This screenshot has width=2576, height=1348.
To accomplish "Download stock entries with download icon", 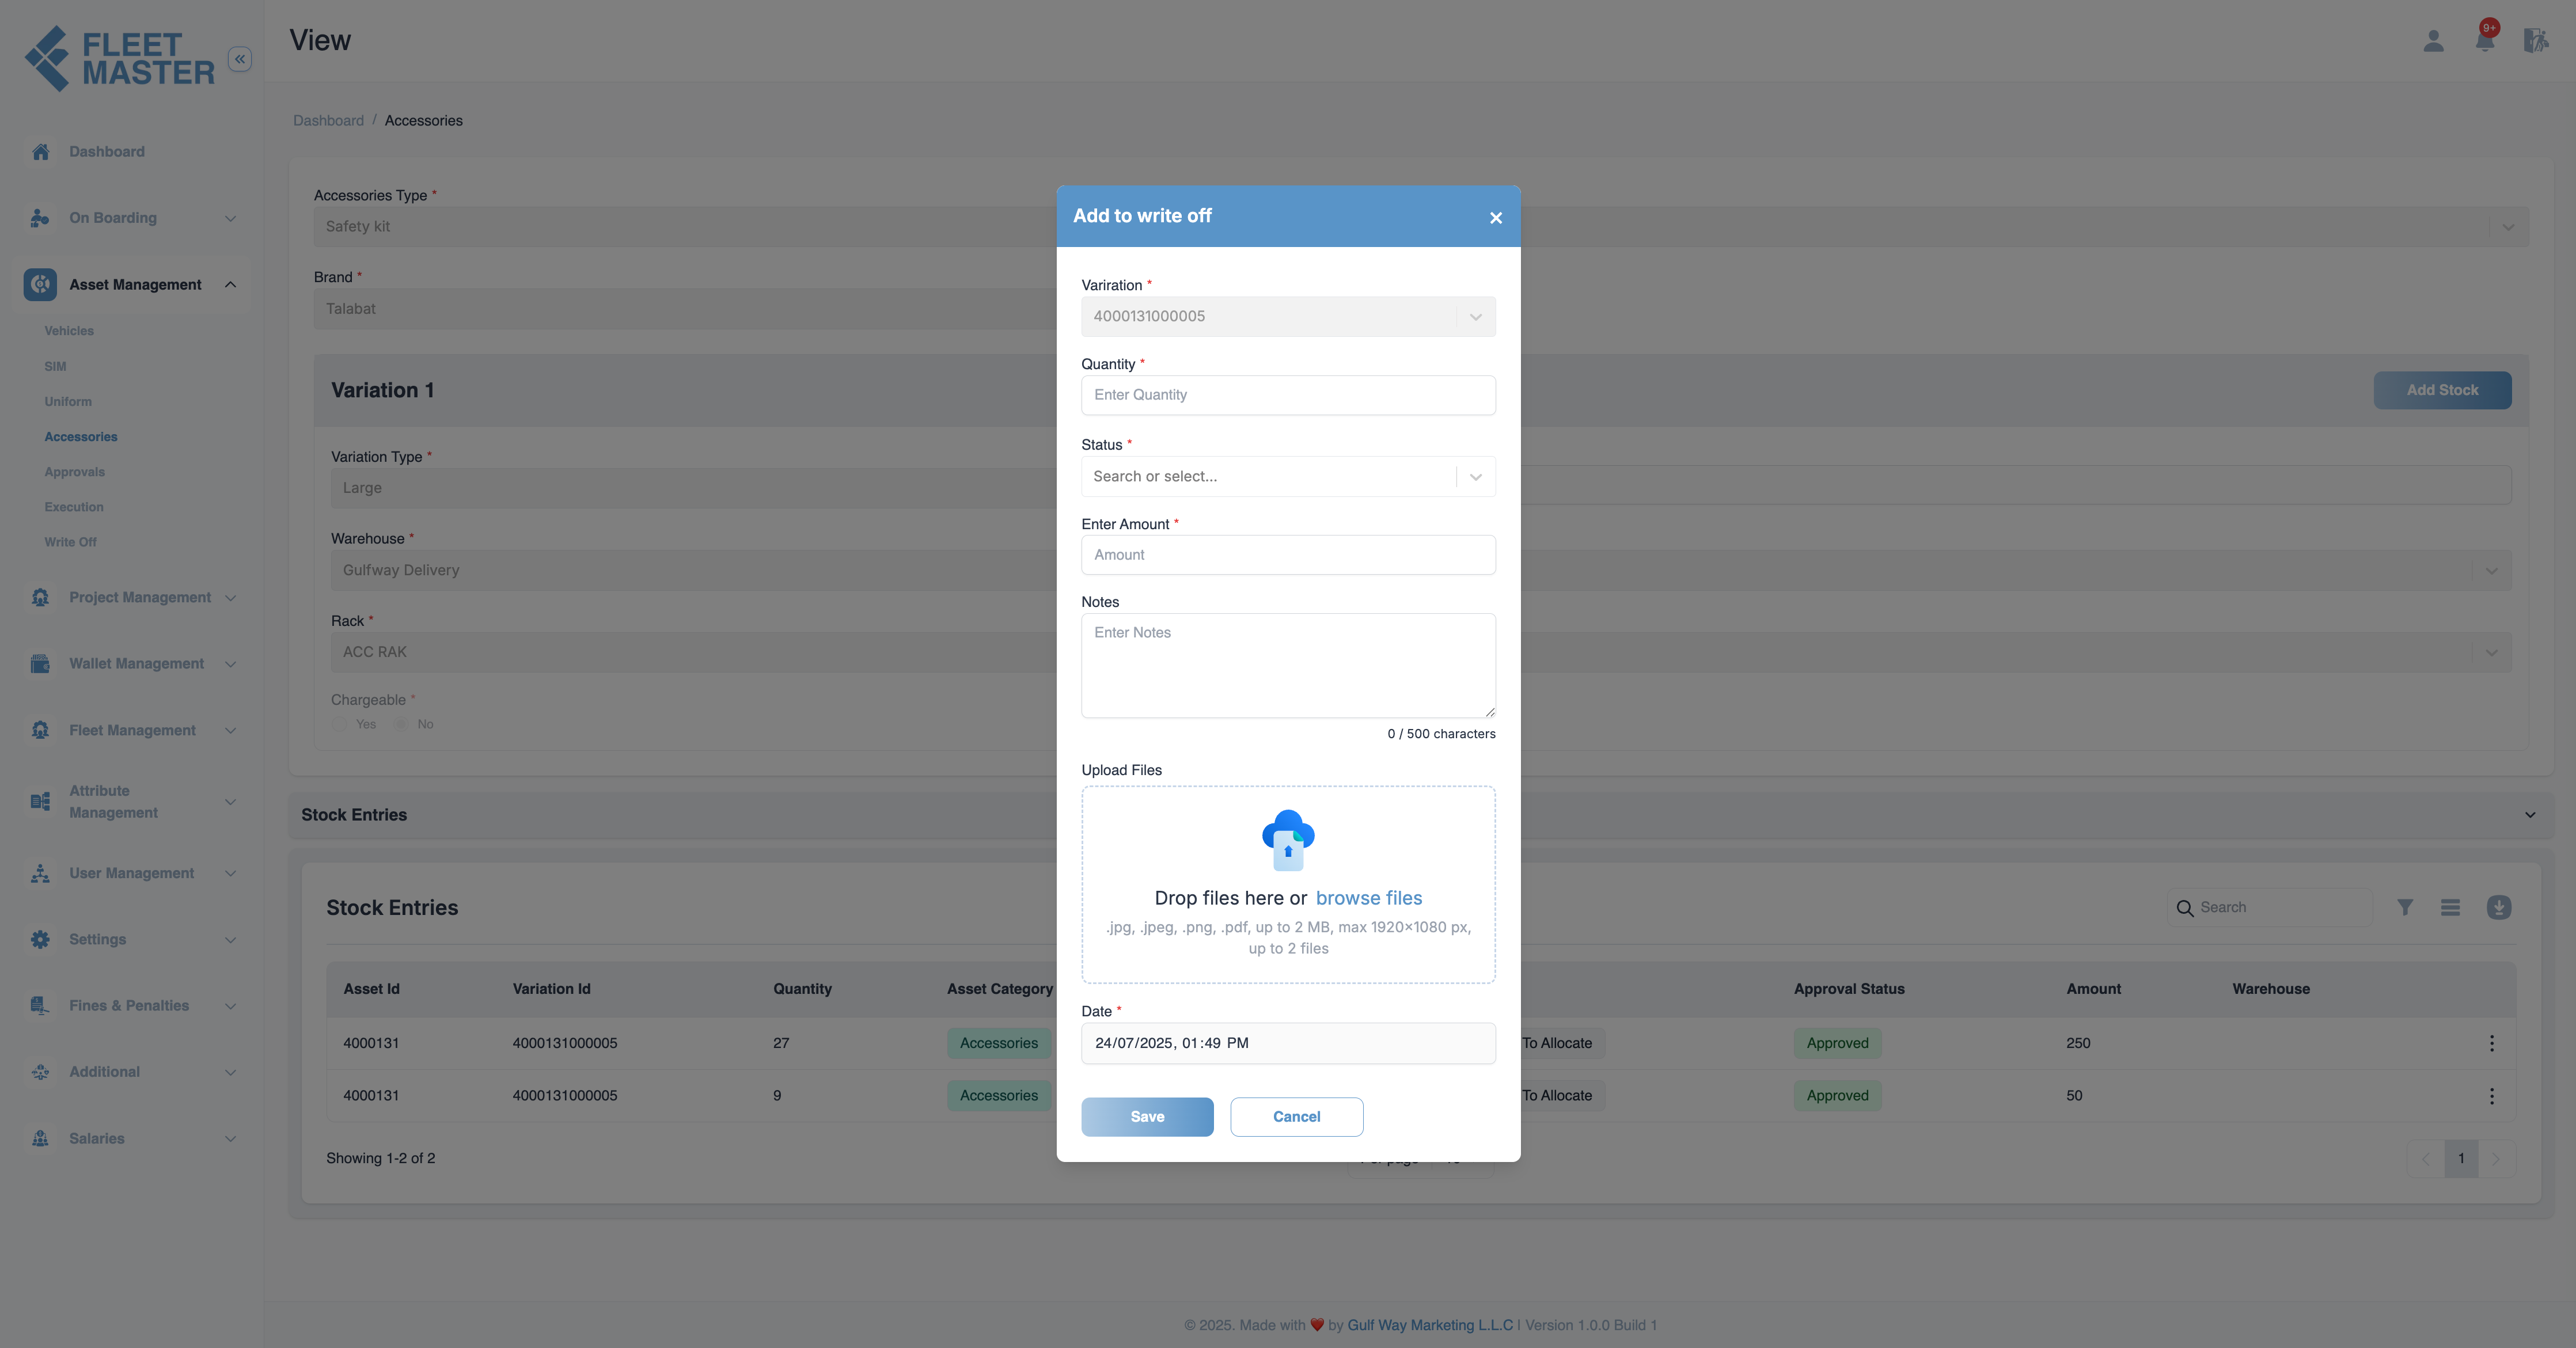I will 2498,907.
